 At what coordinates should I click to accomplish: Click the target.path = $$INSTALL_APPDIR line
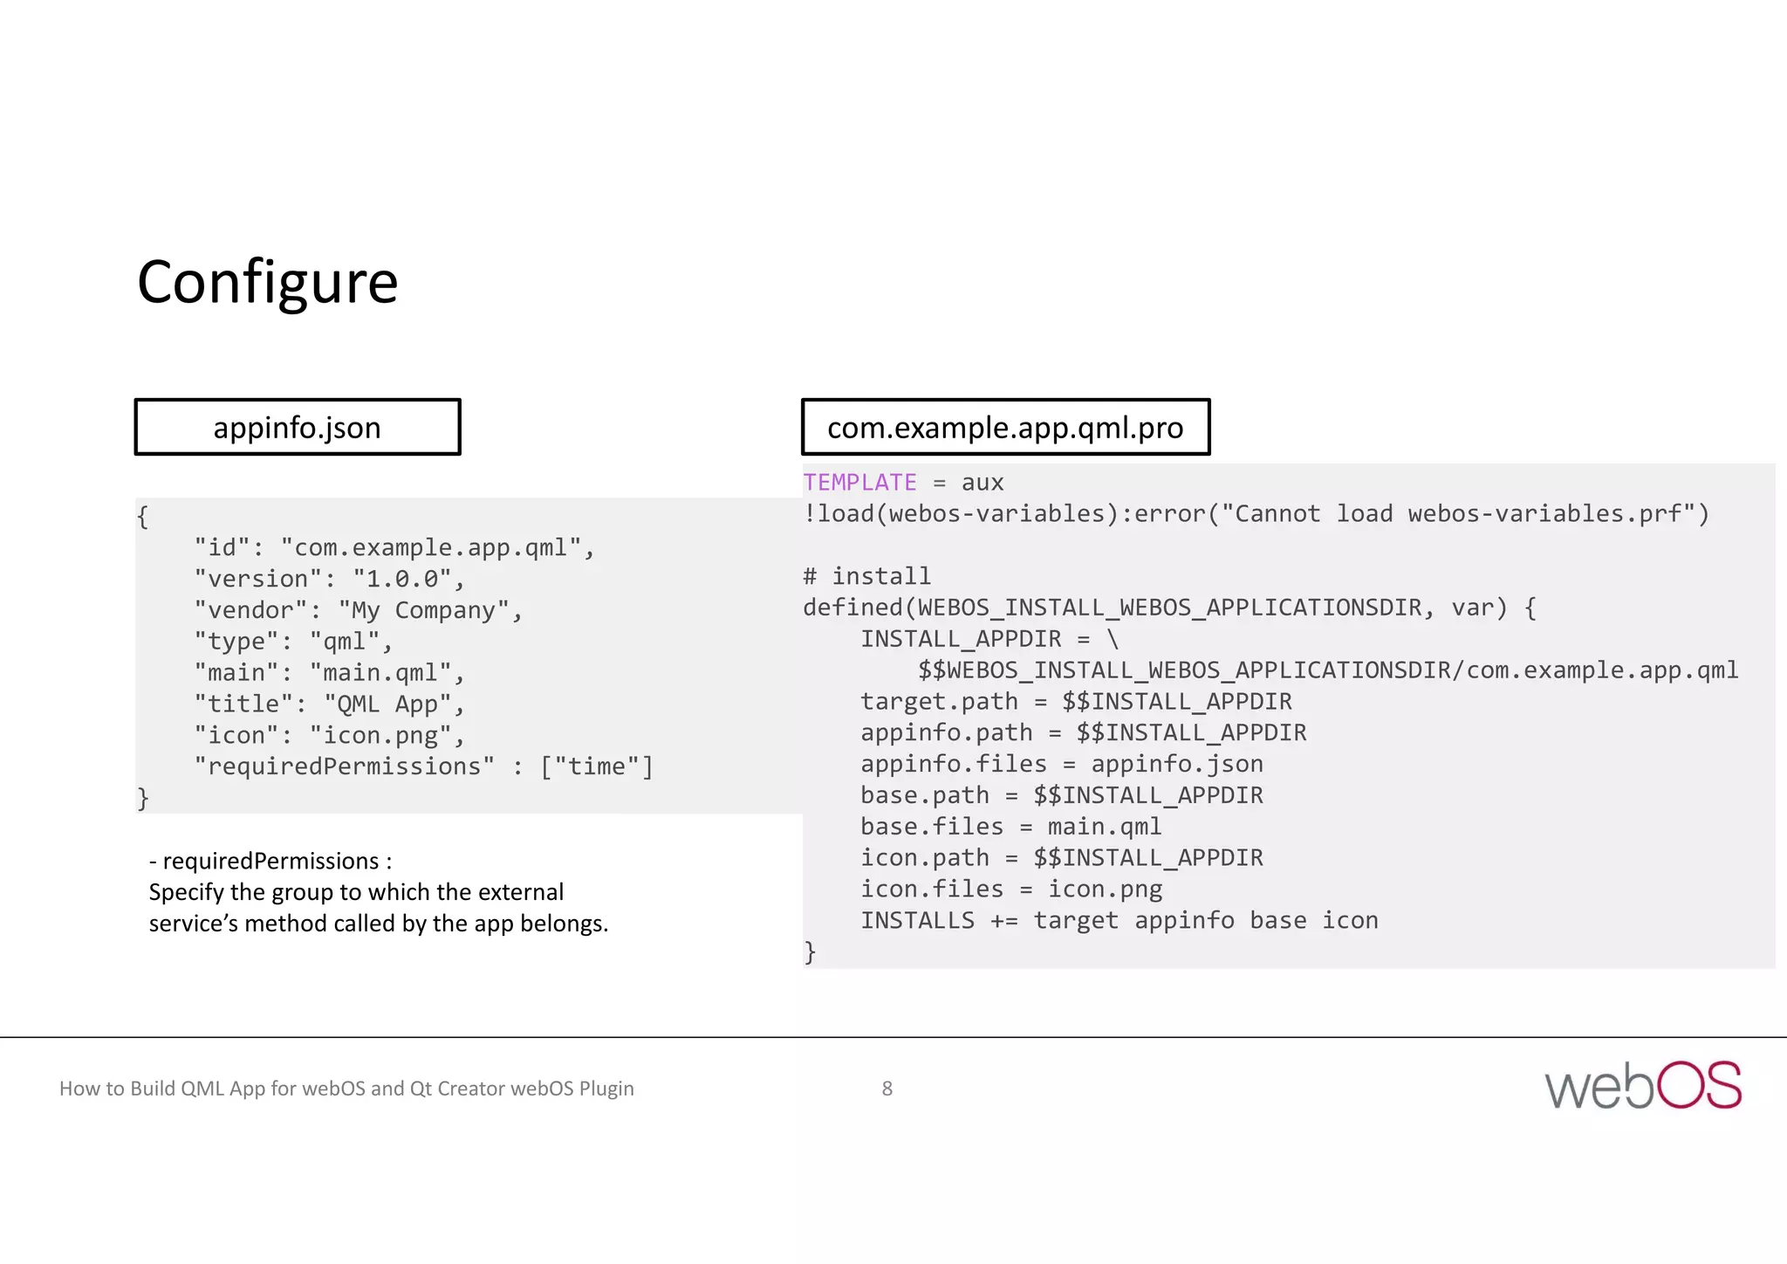[x=1076, y=701]
